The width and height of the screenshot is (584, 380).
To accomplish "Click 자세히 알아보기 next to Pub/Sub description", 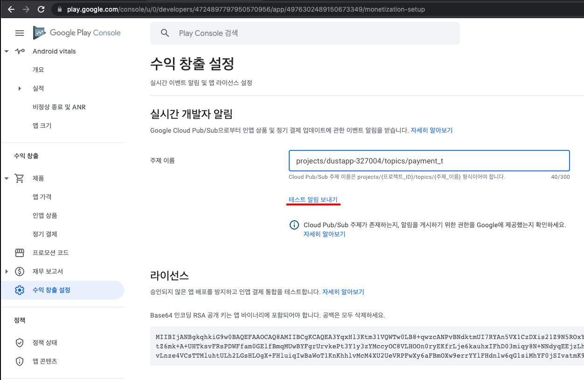I will (x=431, y=130).
